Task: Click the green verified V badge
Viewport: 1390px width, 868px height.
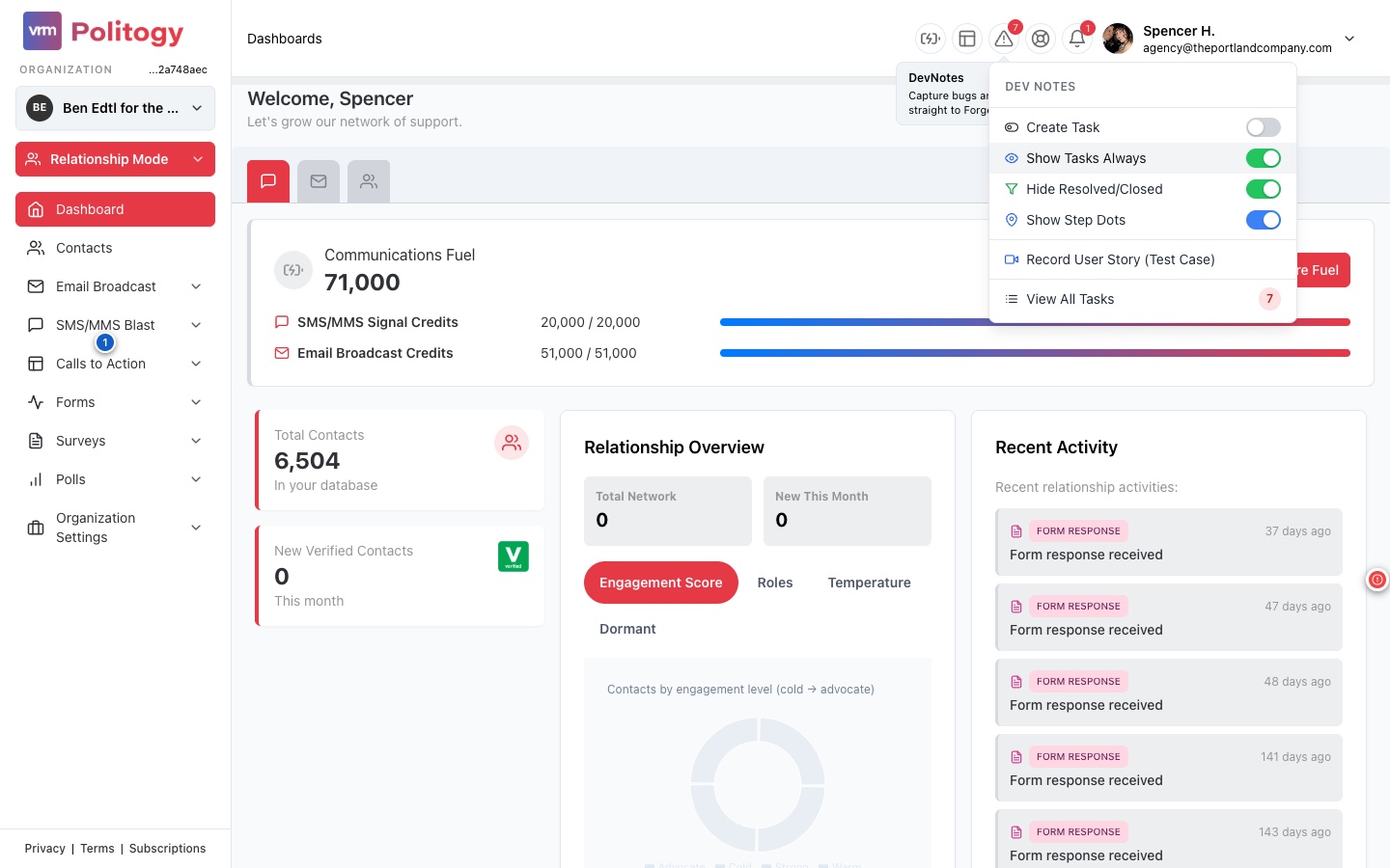Action: 514,556
